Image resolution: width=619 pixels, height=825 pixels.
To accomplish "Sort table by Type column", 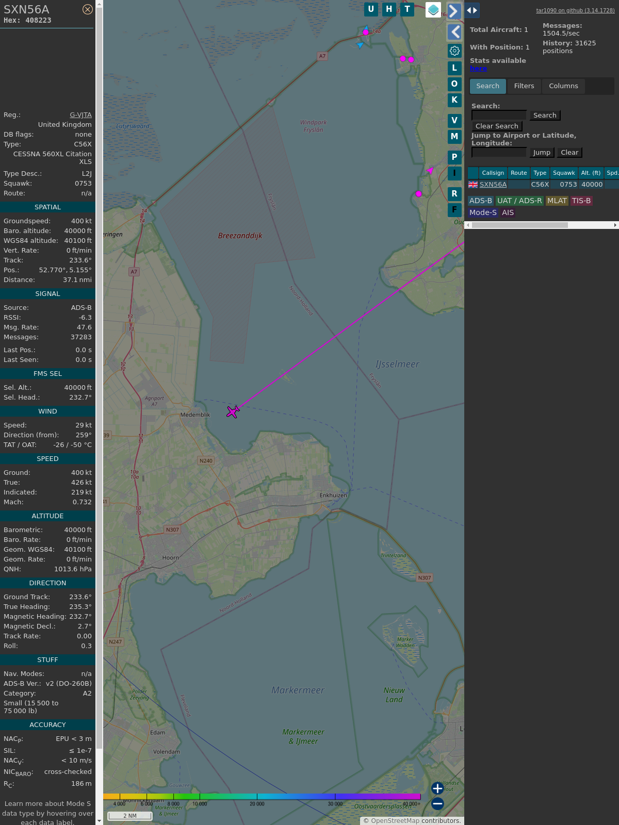I will [540, 173].
